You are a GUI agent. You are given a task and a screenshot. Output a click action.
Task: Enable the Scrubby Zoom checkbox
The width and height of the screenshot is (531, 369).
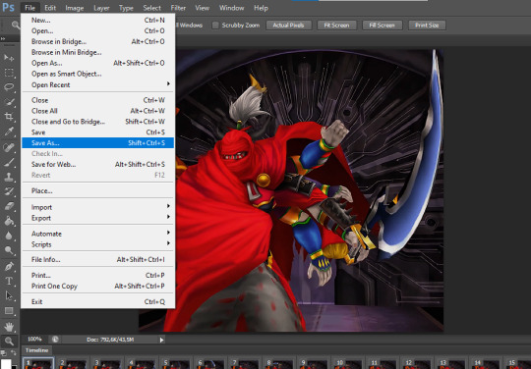tap(215, 26)
